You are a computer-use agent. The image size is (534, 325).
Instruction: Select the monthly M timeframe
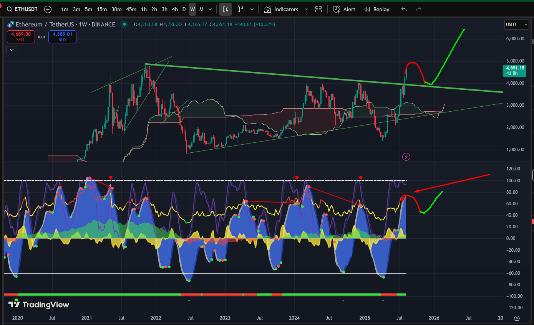201,9
